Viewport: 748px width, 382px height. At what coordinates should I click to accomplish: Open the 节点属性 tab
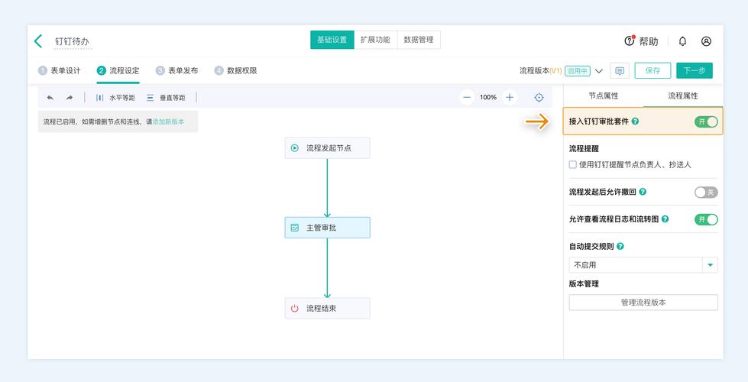pos(603,95)
